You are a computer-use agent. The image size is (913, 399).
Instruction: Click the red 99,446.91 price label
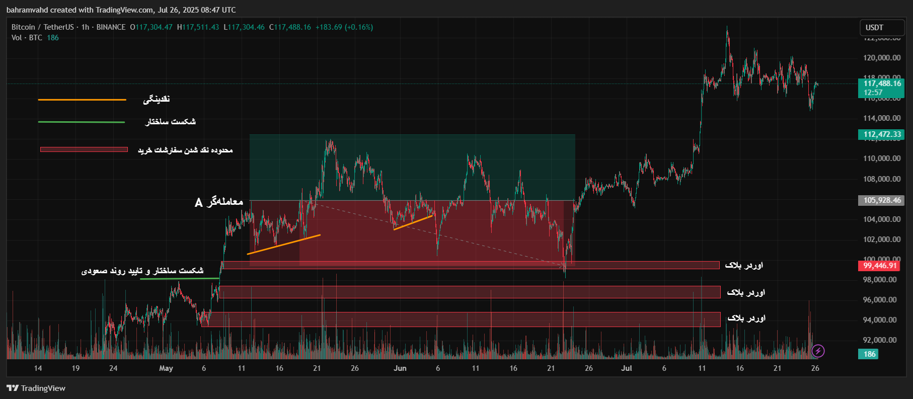coord(879,266)
